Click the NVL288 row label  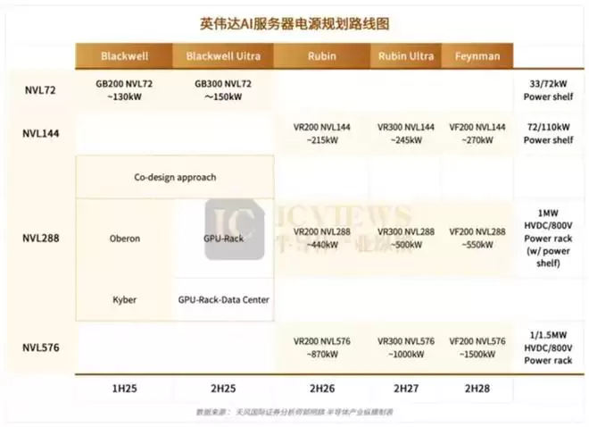40,239
